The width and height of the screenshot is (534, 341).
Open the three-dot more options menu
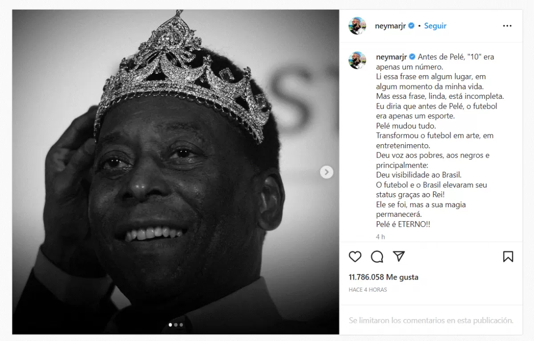pyautogui.click(x=507, y=26)
